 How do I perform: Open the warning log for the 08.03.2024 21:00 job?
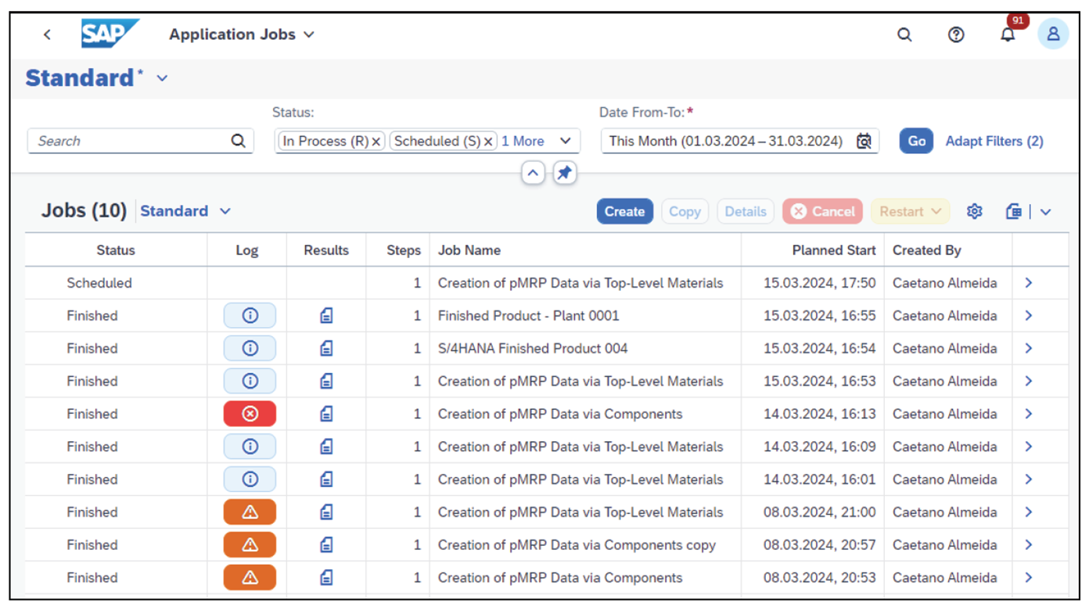[x=250, y=512]
